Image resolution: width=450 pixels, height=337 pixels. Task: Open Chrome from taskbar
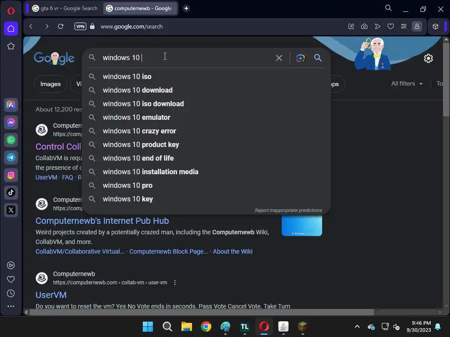(206, 326)
